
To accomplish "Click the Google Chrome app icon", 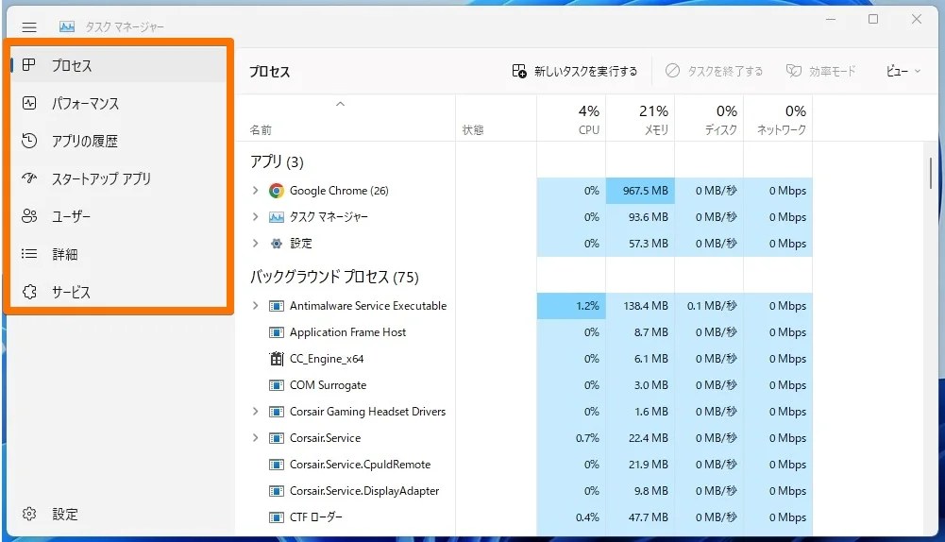I will (x=276, y=191).
